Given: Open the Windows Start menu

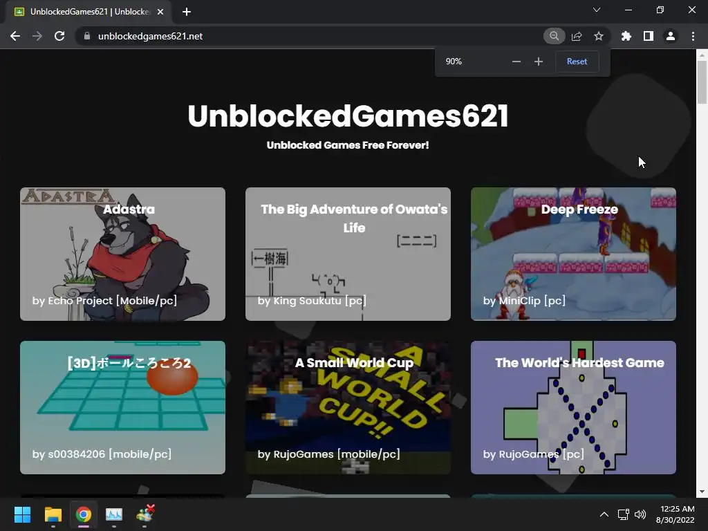Looking at the screenshot, I should (22, 514).
